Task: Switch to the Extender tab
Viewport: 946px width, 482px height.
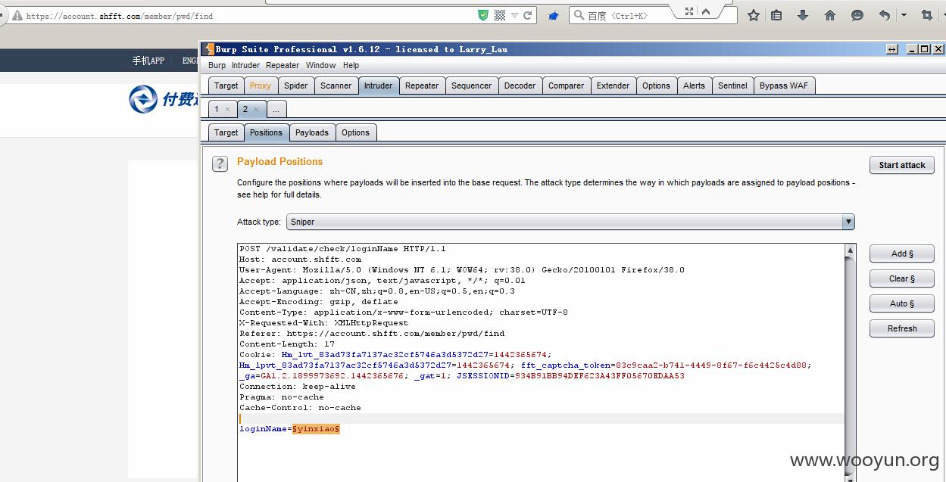Action: tap(613, 86)
